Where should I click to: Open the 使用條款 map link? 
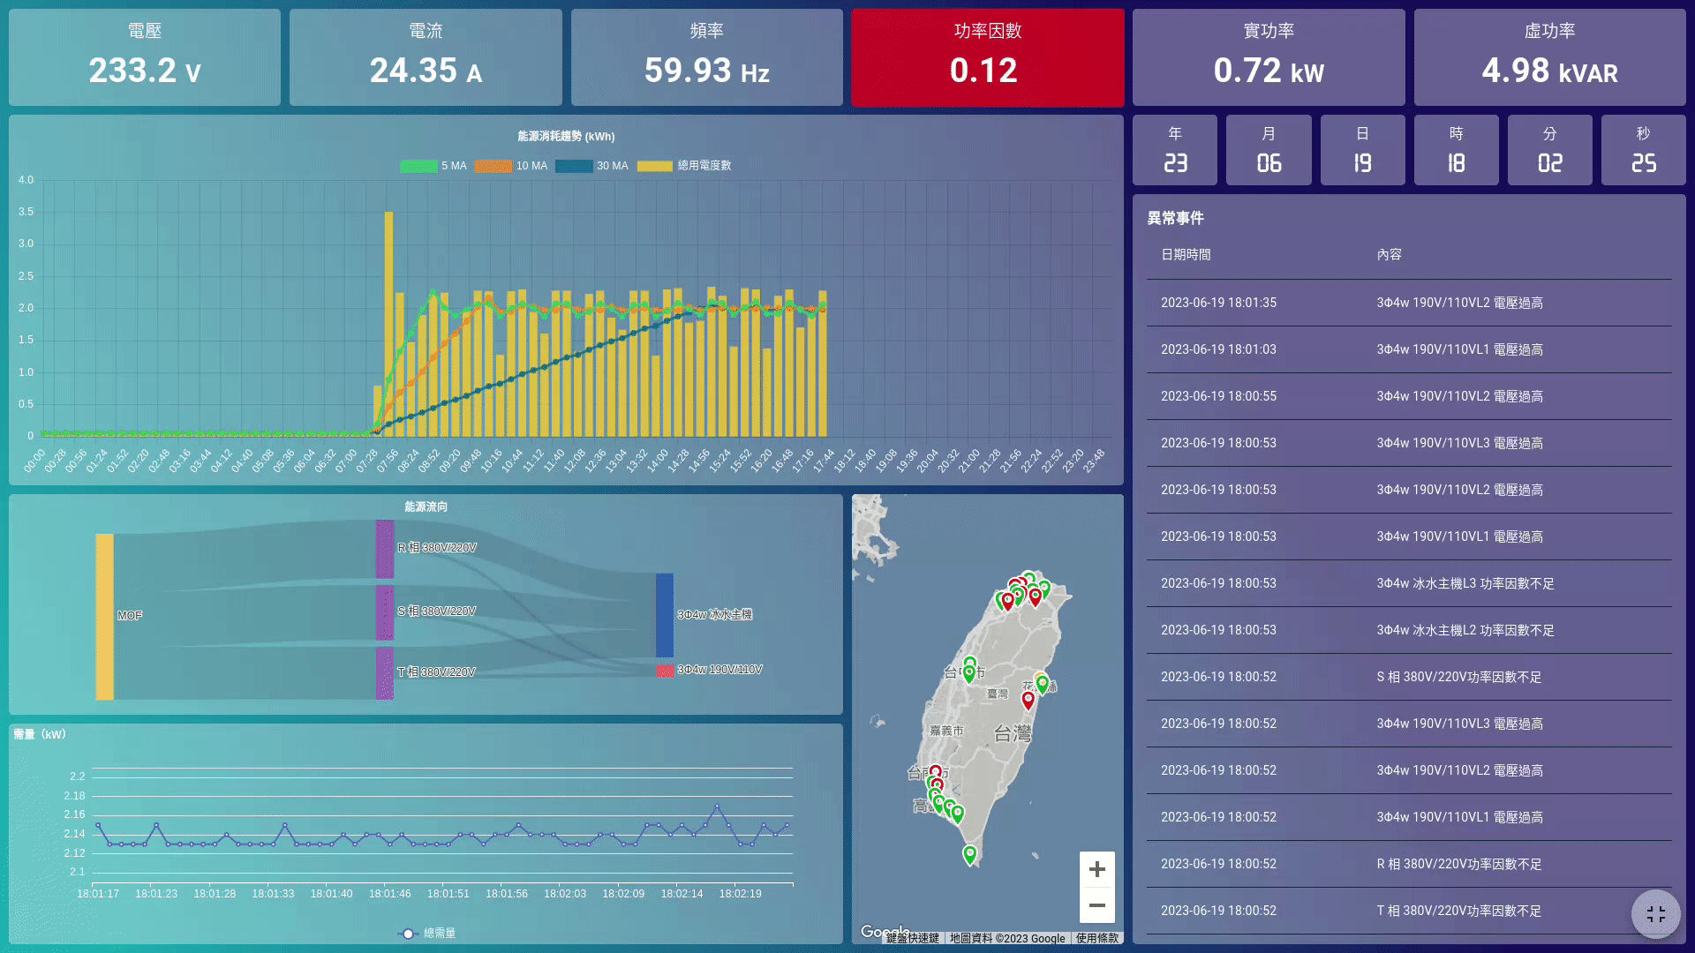point(1096,938)
